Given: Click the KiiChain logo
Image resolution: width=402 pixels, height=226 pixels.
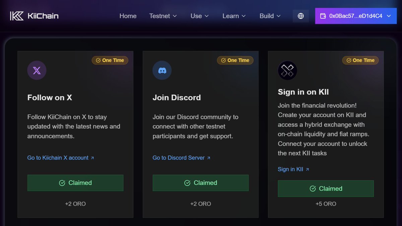Looking at the screenshot, I should (34, 16).
